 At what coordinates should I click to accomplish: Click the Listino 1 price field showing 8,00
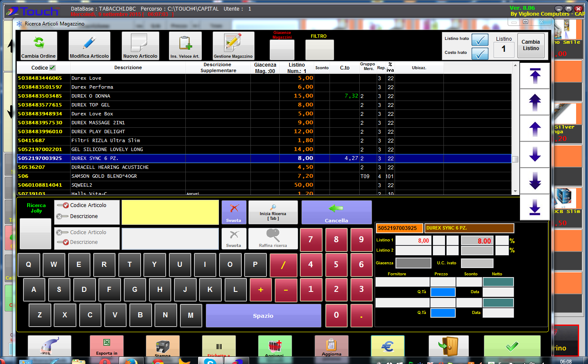click(413, 241)
